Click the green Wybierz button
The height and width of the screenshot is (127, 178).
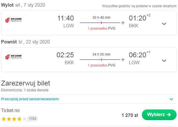coord(159,115)
